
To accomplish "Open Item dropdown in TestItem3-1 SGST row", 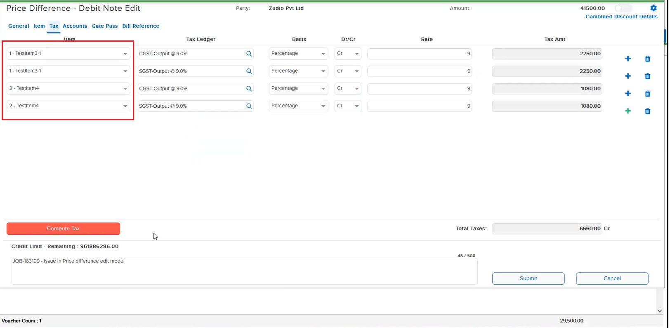I will pos(68,71).
